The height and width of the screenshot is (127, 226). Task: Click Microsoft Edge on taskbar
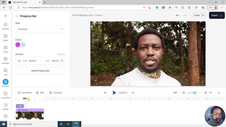click(x=76, y=124)
